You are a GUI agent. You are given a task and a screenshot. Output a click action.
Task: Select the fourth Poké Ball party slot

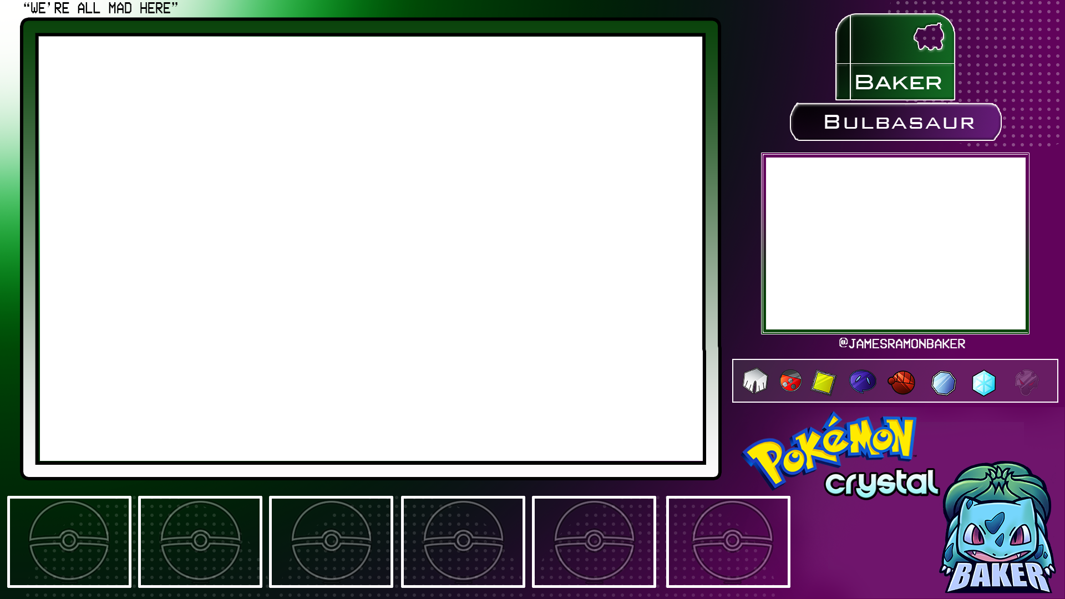pyautogui.click(x=463, y=541)
